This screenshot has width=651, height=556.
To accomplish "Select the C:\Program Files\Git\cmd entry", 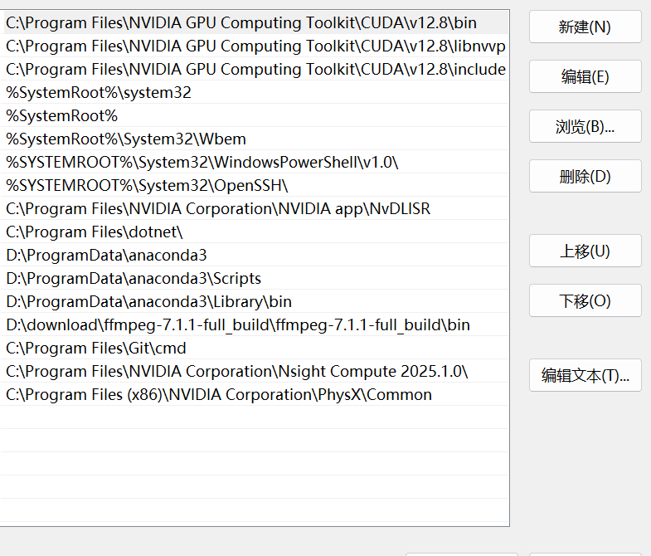I will pos(255,349).
